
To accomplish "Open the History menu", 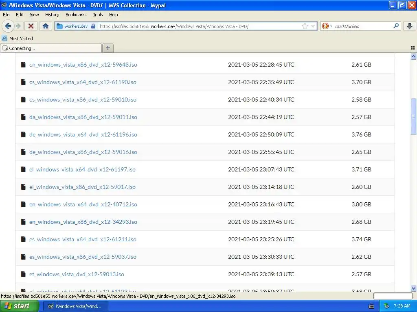I will pyautogui.click(x=52, y=15).
